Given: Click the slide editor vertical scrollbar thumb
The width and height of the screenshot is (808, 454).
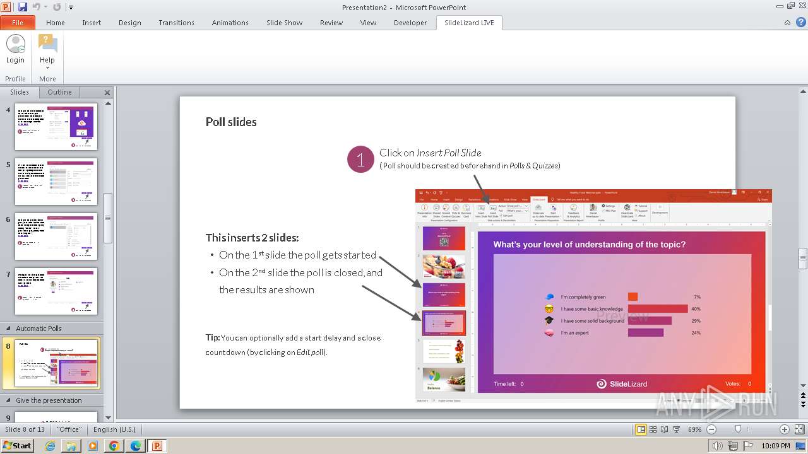Looking at the screenshot, I should (x=803, y=259).
